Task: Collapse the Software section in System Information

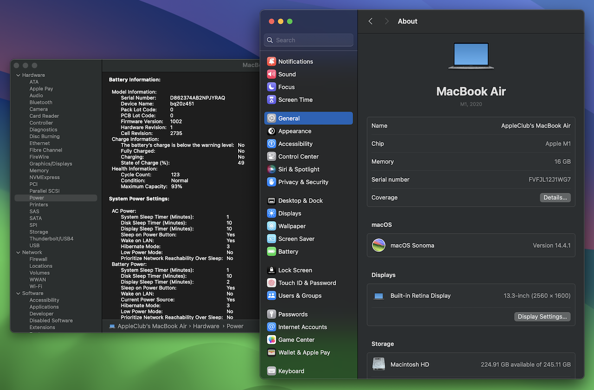Action: pos(18,293)
